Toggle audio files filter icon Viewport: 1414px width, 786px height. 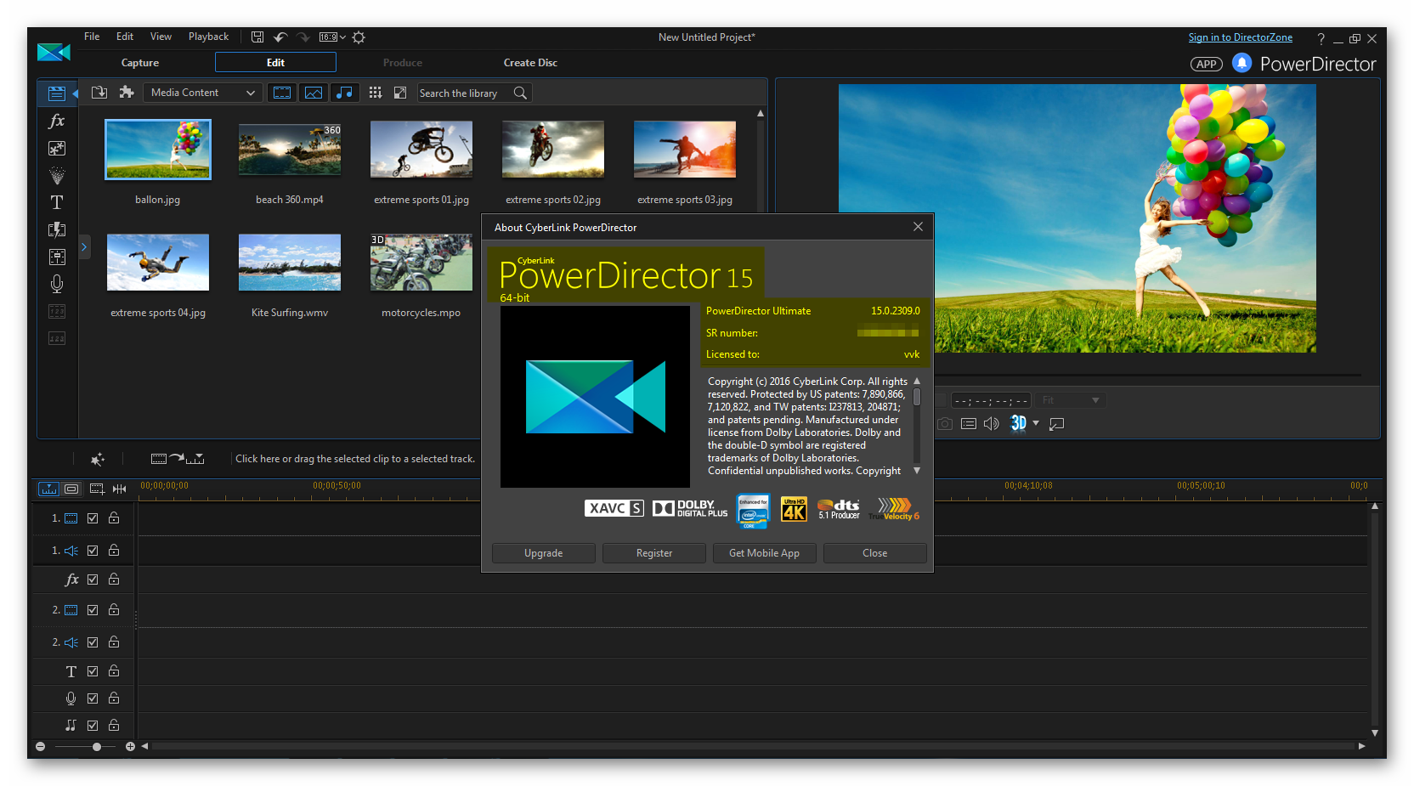[344, 93]
